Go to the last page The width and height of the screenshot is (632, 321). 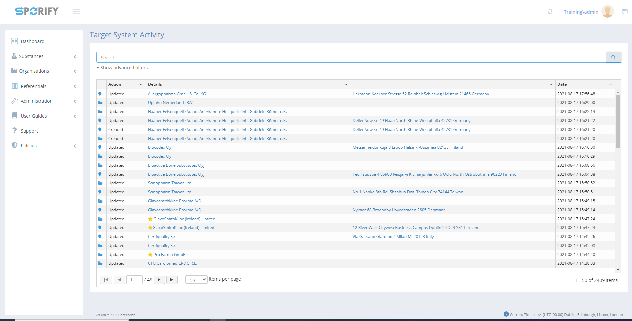coord(172,280)
